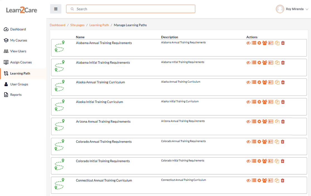
Task: Collapse sidebar with the hamburger menu button
Action: coord(56,9)
